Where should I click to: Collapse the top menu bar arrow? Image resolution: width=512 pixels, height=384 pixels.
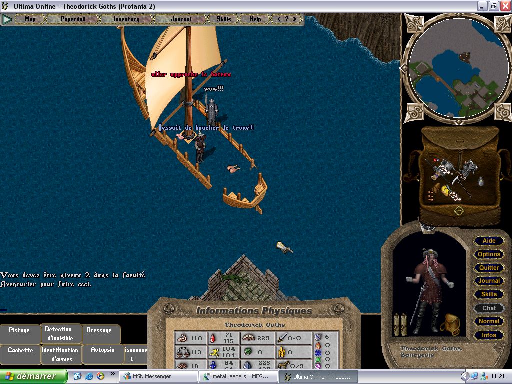[x=7, y=19]
